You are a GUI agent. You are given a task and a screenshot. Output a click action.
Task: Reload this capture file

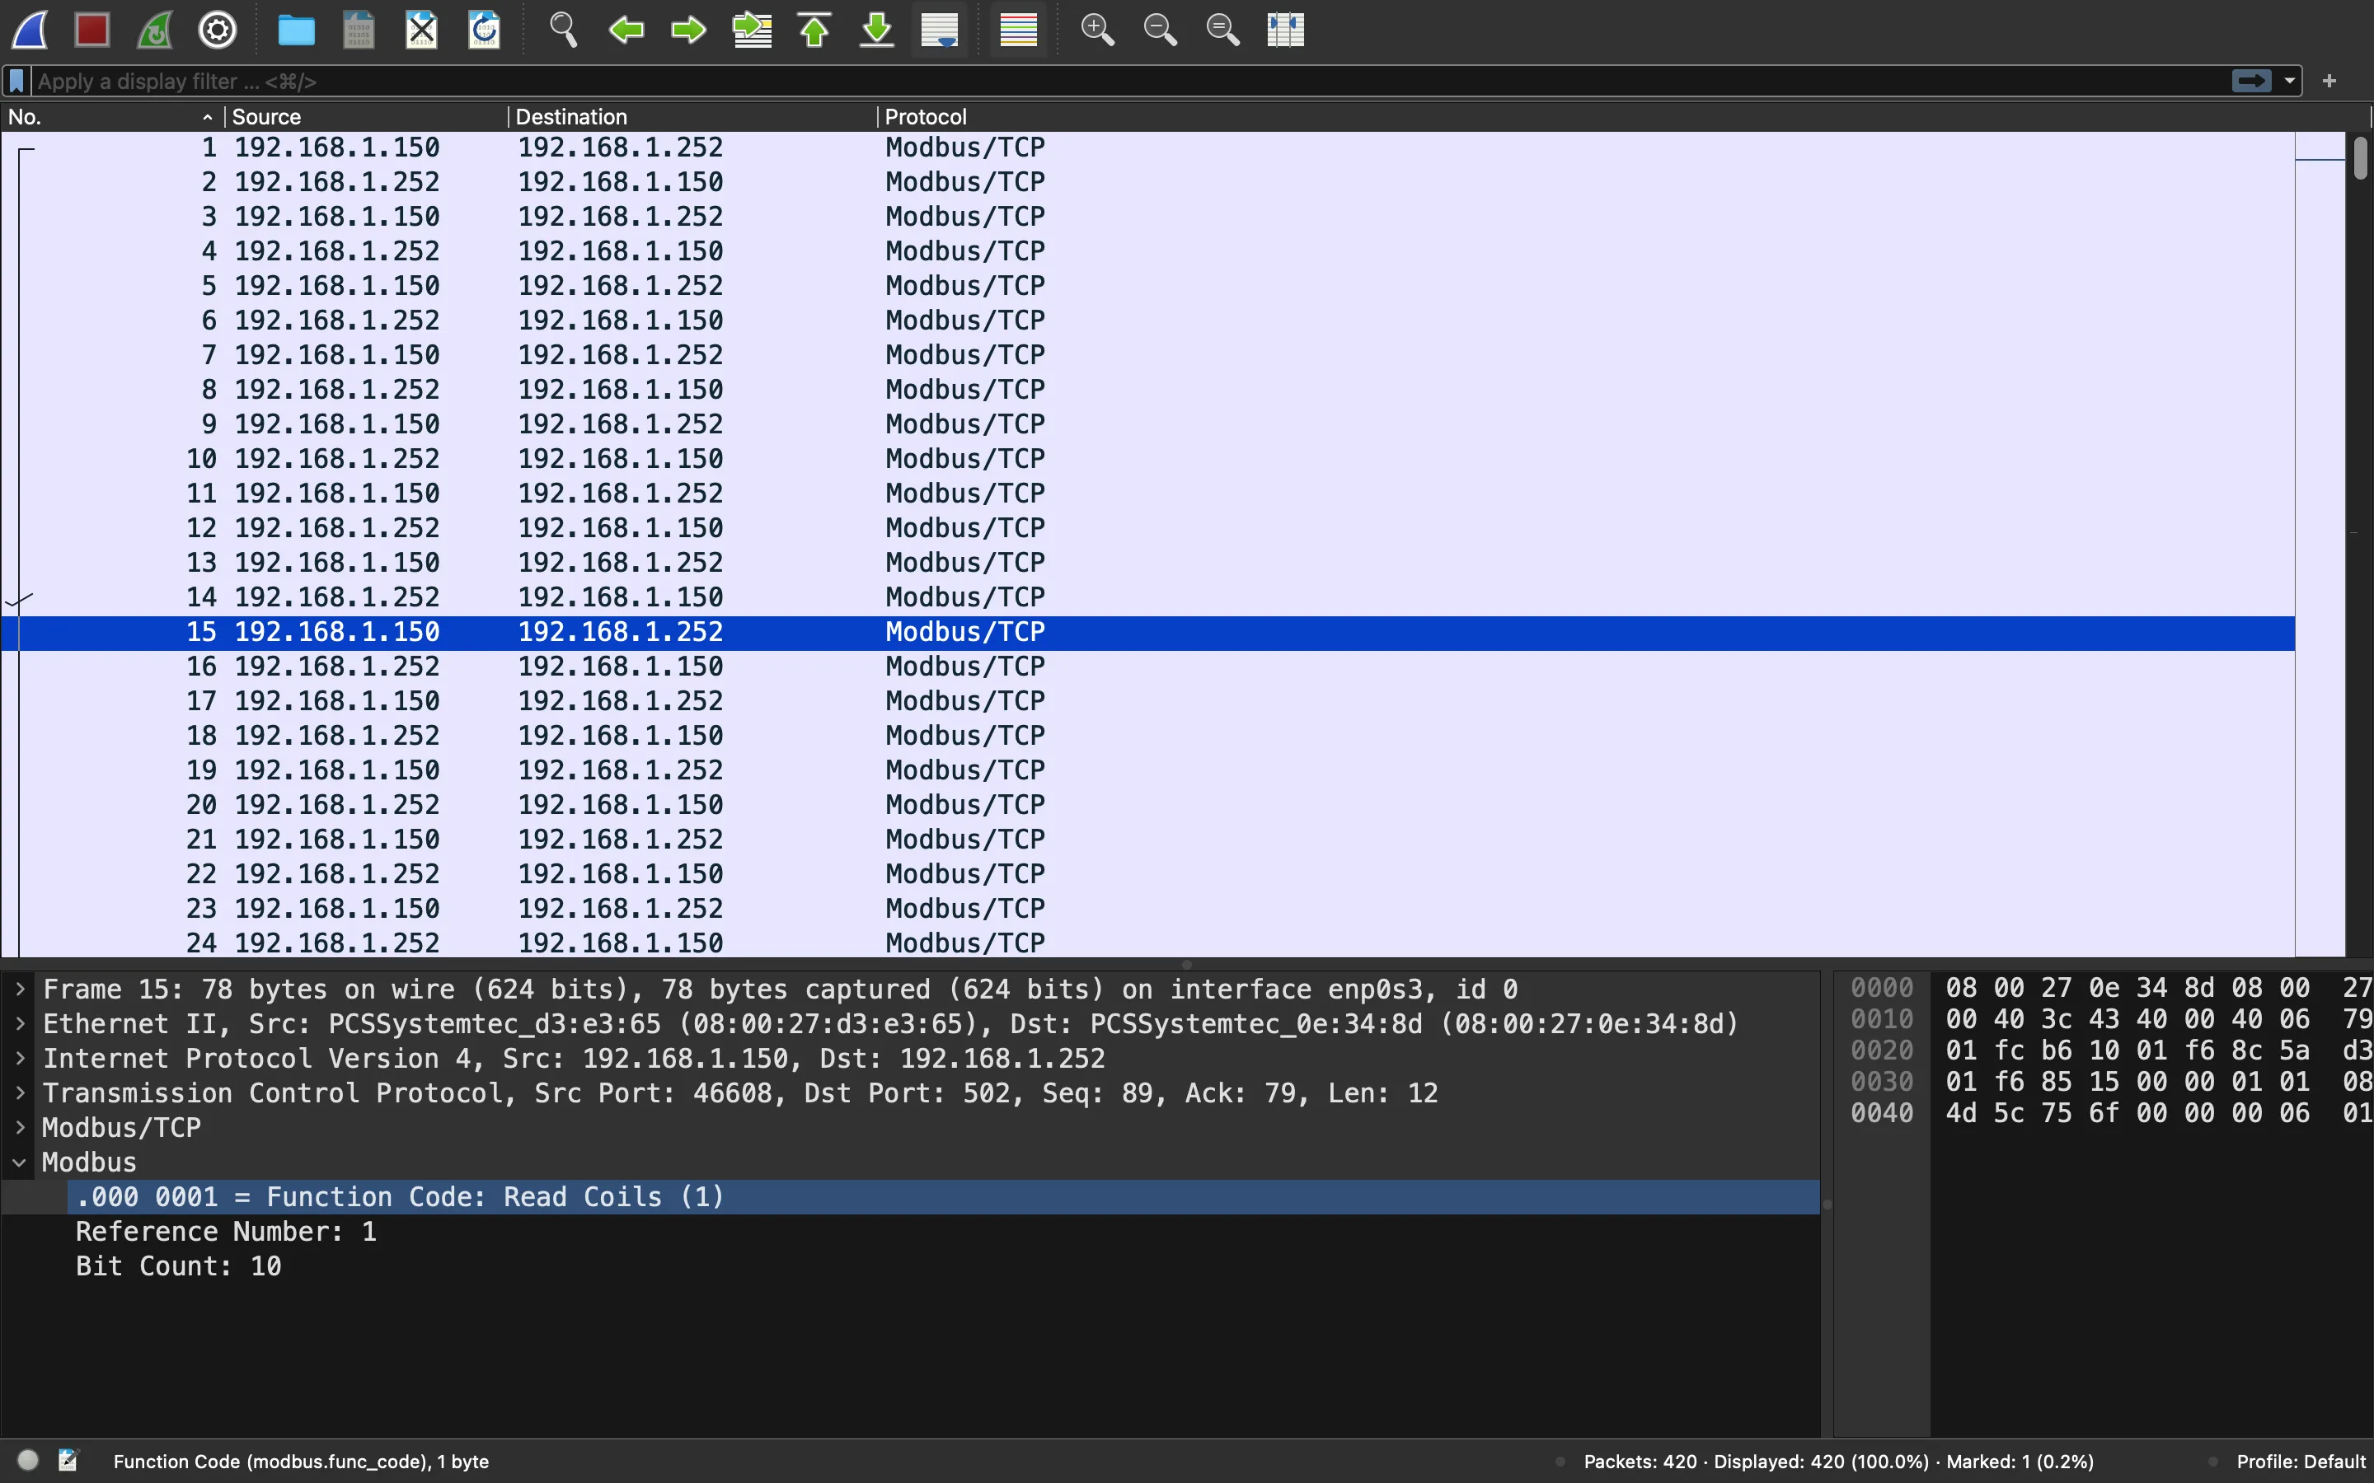[x=485, y=30]
